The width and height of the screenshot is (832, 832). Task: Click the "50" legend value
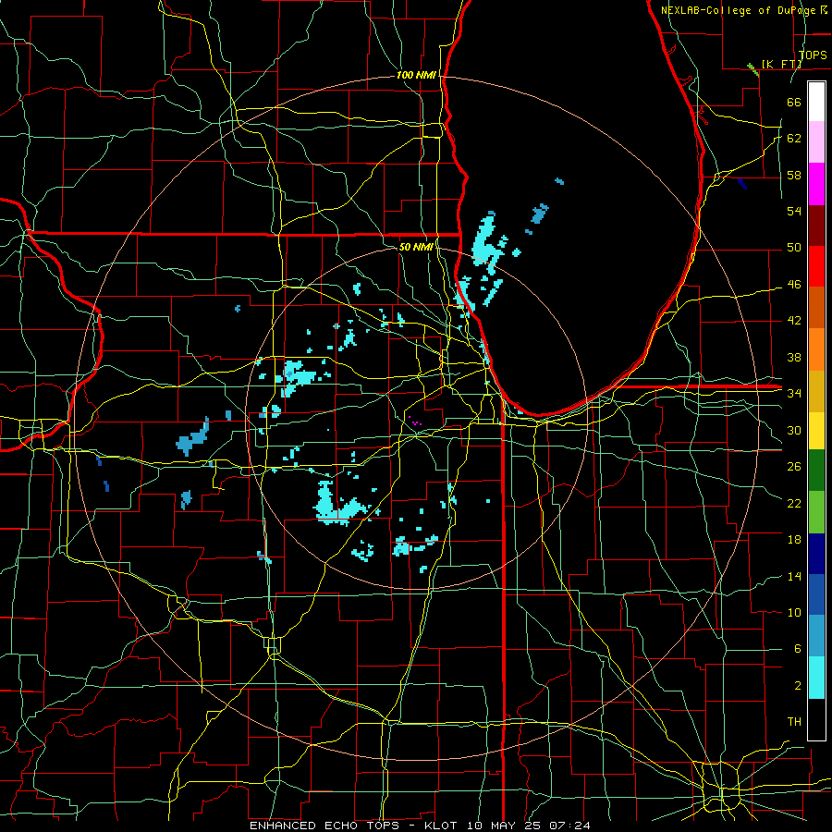tap(794, 247)
